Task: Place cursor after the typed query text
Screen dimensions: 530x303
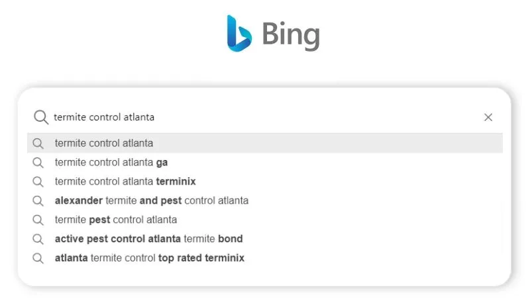Action: coord(155,117)
